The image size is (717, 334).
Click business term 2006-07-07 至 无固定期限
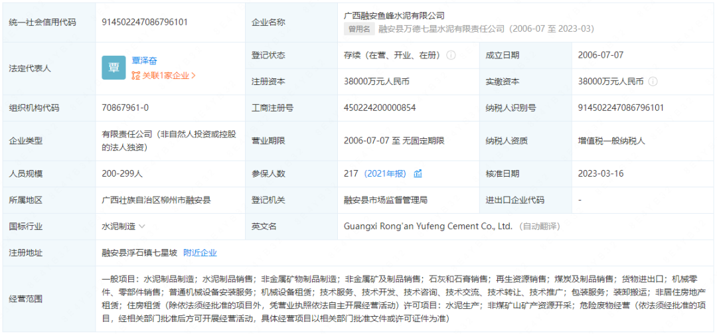coord(394,141)
